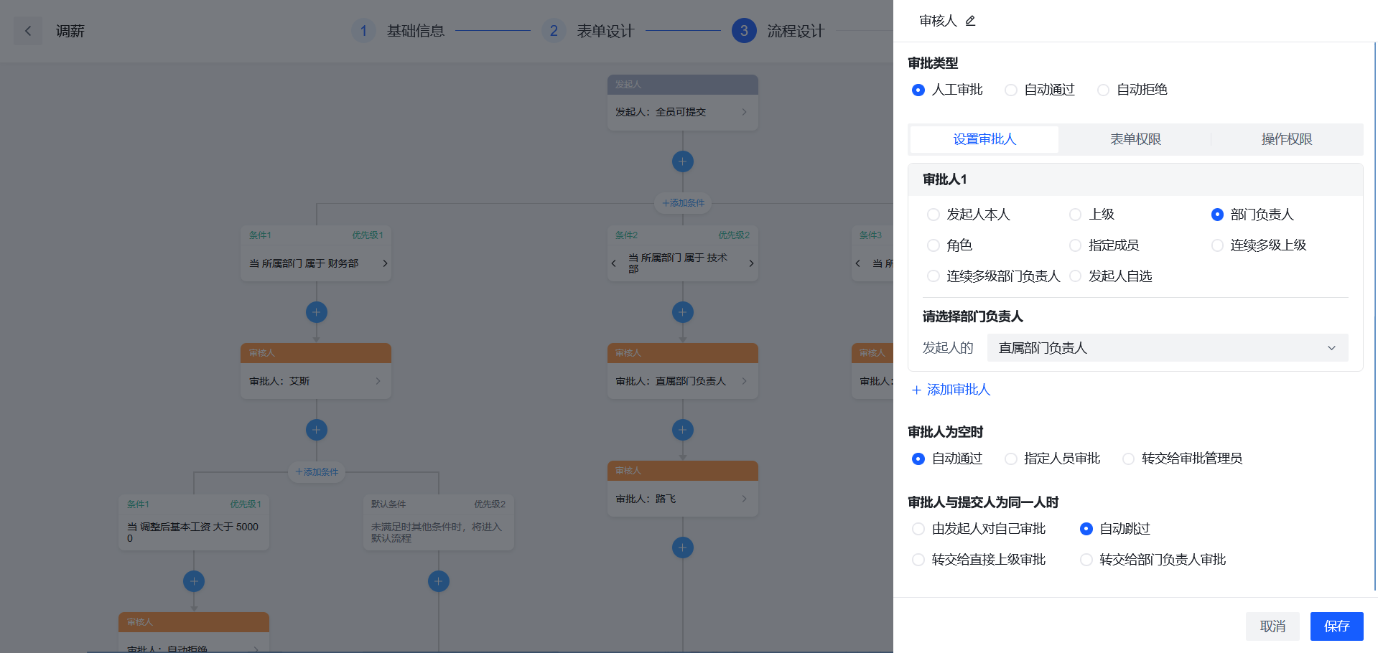
Task: Select 自动拒绝 approval type
Action: 1132,90
